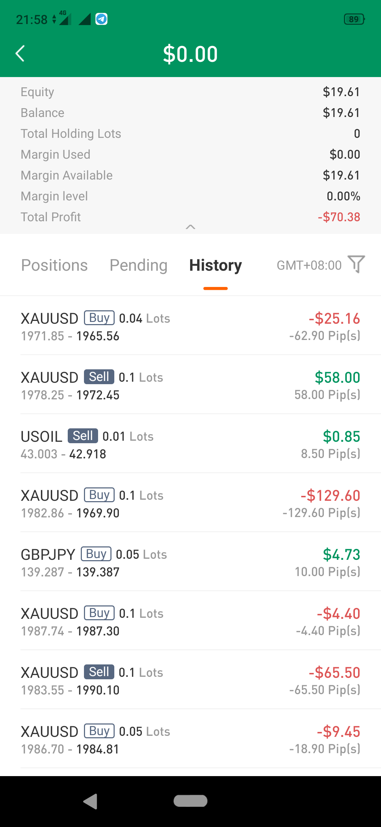Viewport: 381px width, 827px height.
Task: Open the history filter funnel icon
Action: [356, 264]
